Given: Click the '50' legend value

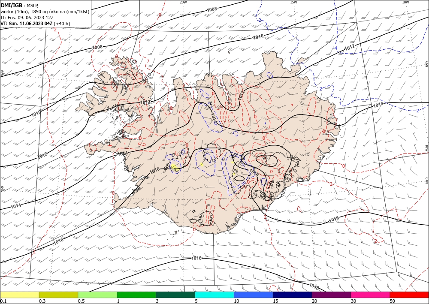Looking at the screenshot, I should pyautogui.click(x=393, y=301).
